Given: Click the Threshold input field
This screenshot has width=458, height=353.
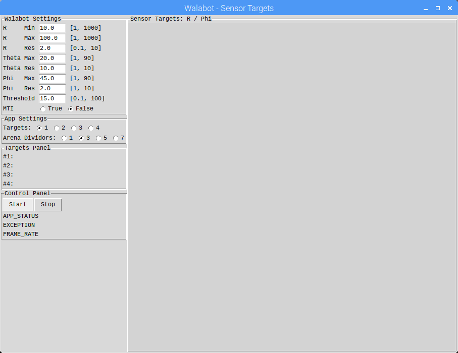Looking at the screenshot, I should (53, 99).
